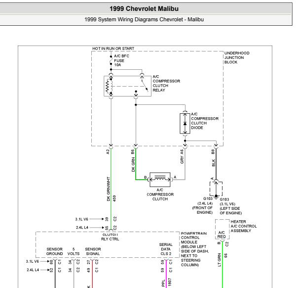Click '2.4L L4' pointing to pin 52

[x=33, y=270]
